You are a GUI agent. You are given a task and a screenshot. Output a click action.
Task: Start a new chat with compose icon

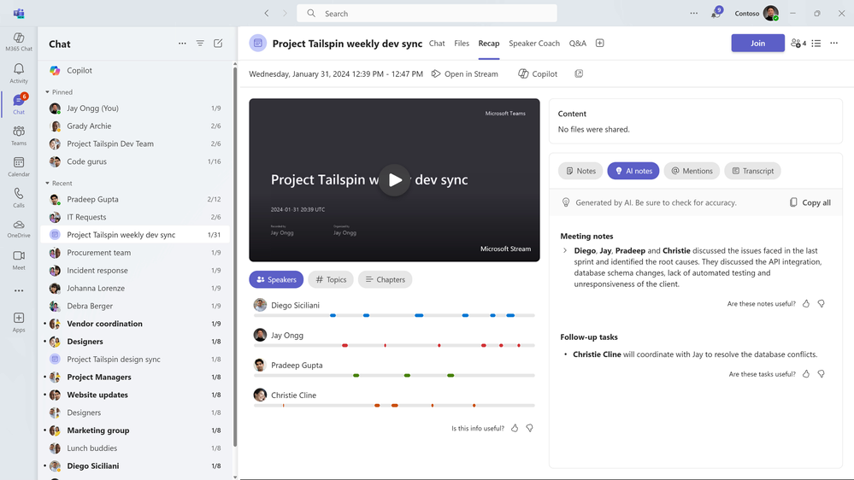pyautogui.click(x=218, y=44)
